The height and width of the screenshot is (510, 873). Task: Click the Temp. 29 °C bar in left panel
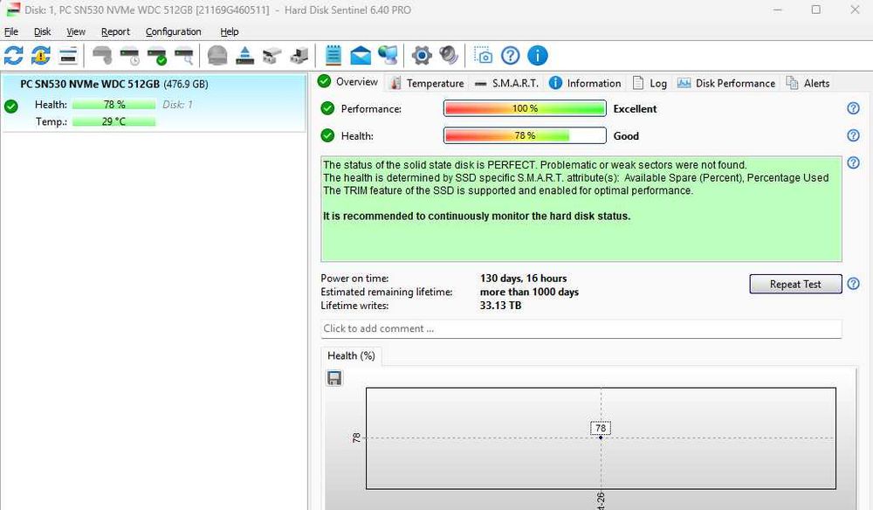point(114,121)
